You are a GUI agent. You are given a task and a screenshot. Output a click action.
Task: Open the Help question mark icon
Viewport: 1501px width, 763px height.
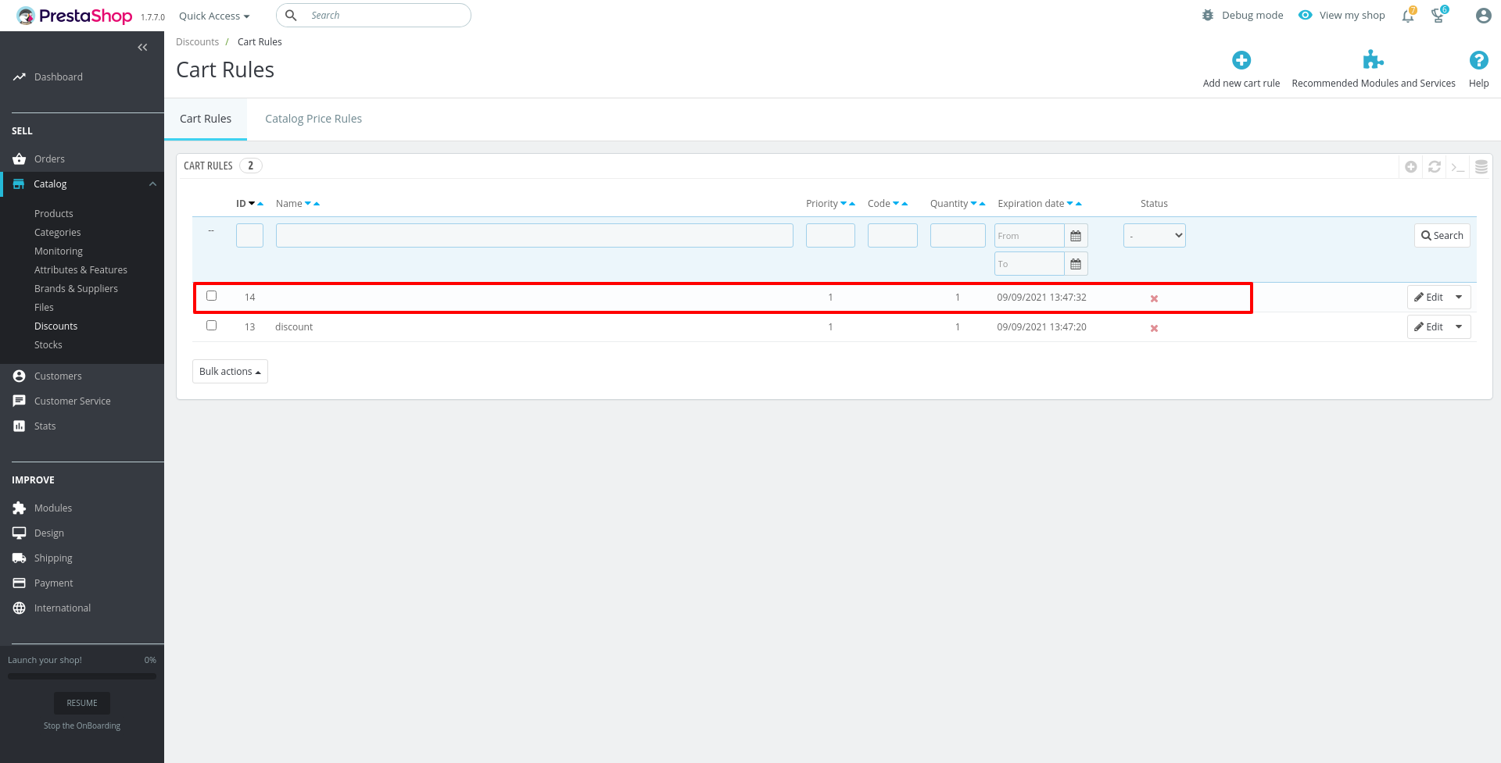click(1478, 59)
